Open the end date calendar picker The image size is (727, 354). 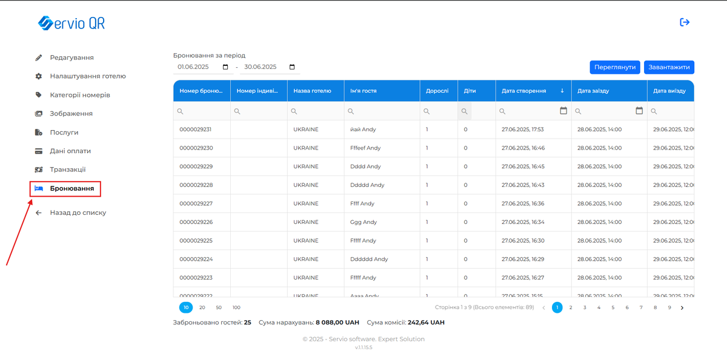point(291,67)
